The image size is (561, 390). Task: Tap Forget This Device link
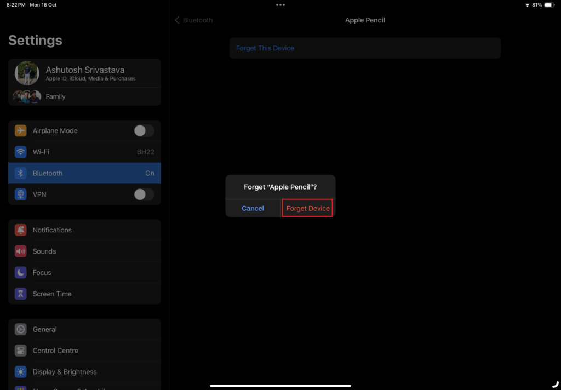tap(265, 48)
